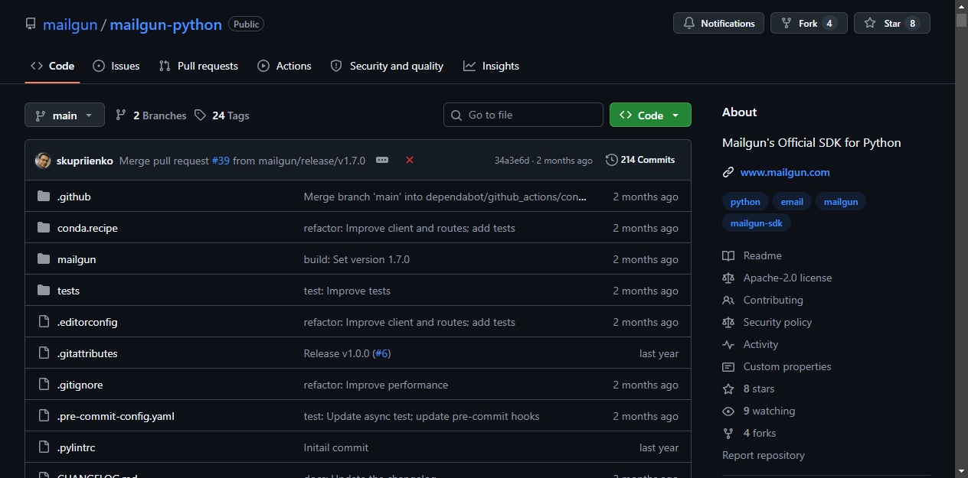Click skupriienko's avatar in commit row
968x478 pixels.
pyautogui.click(x=43, y=161)
